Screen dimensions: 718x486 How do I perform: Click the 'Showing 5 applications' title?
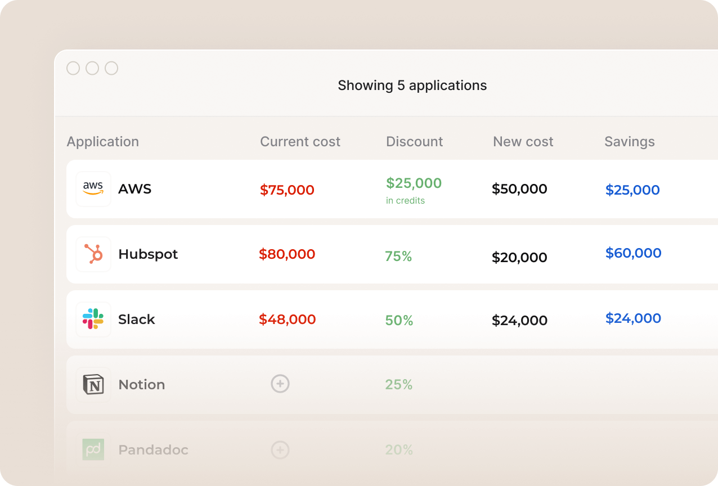tap(412, 85)
